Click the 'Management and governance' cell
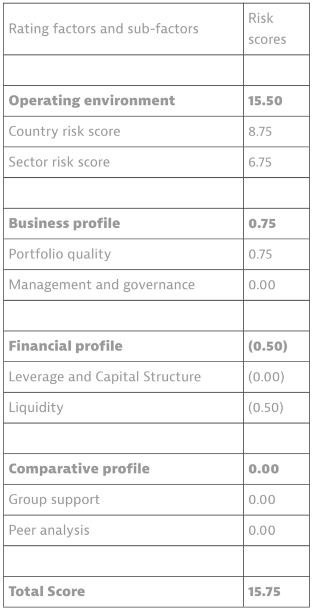This screenshot has height=611, width=313. coord(124,285)
